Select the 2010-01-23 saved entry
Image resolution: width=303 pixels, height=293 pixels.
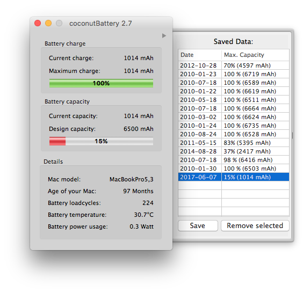pos(234,74)
